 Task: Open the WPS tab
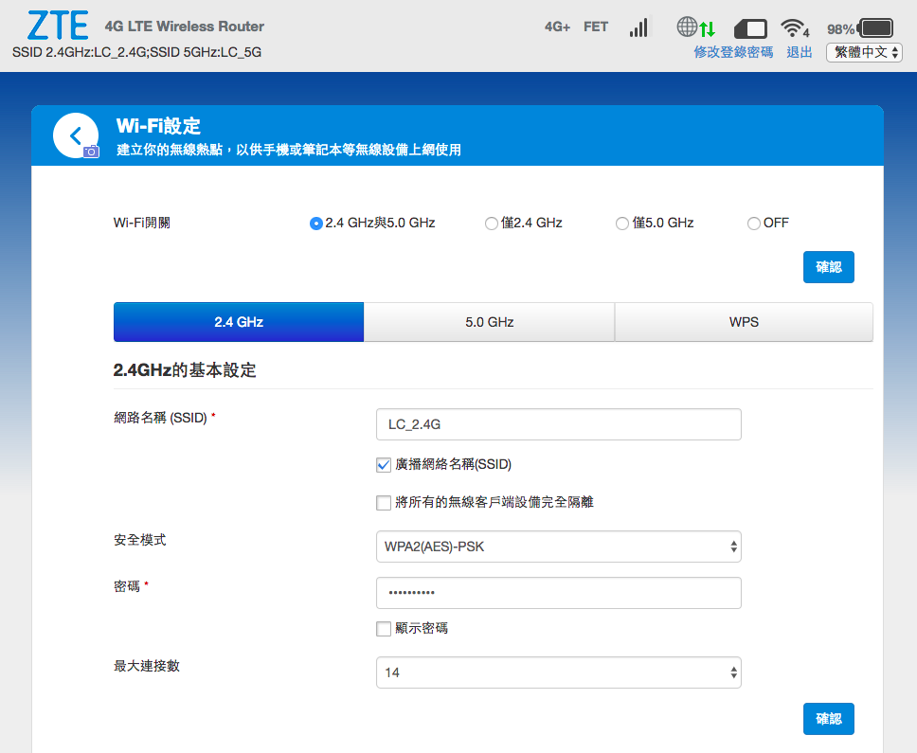(744, 322)
